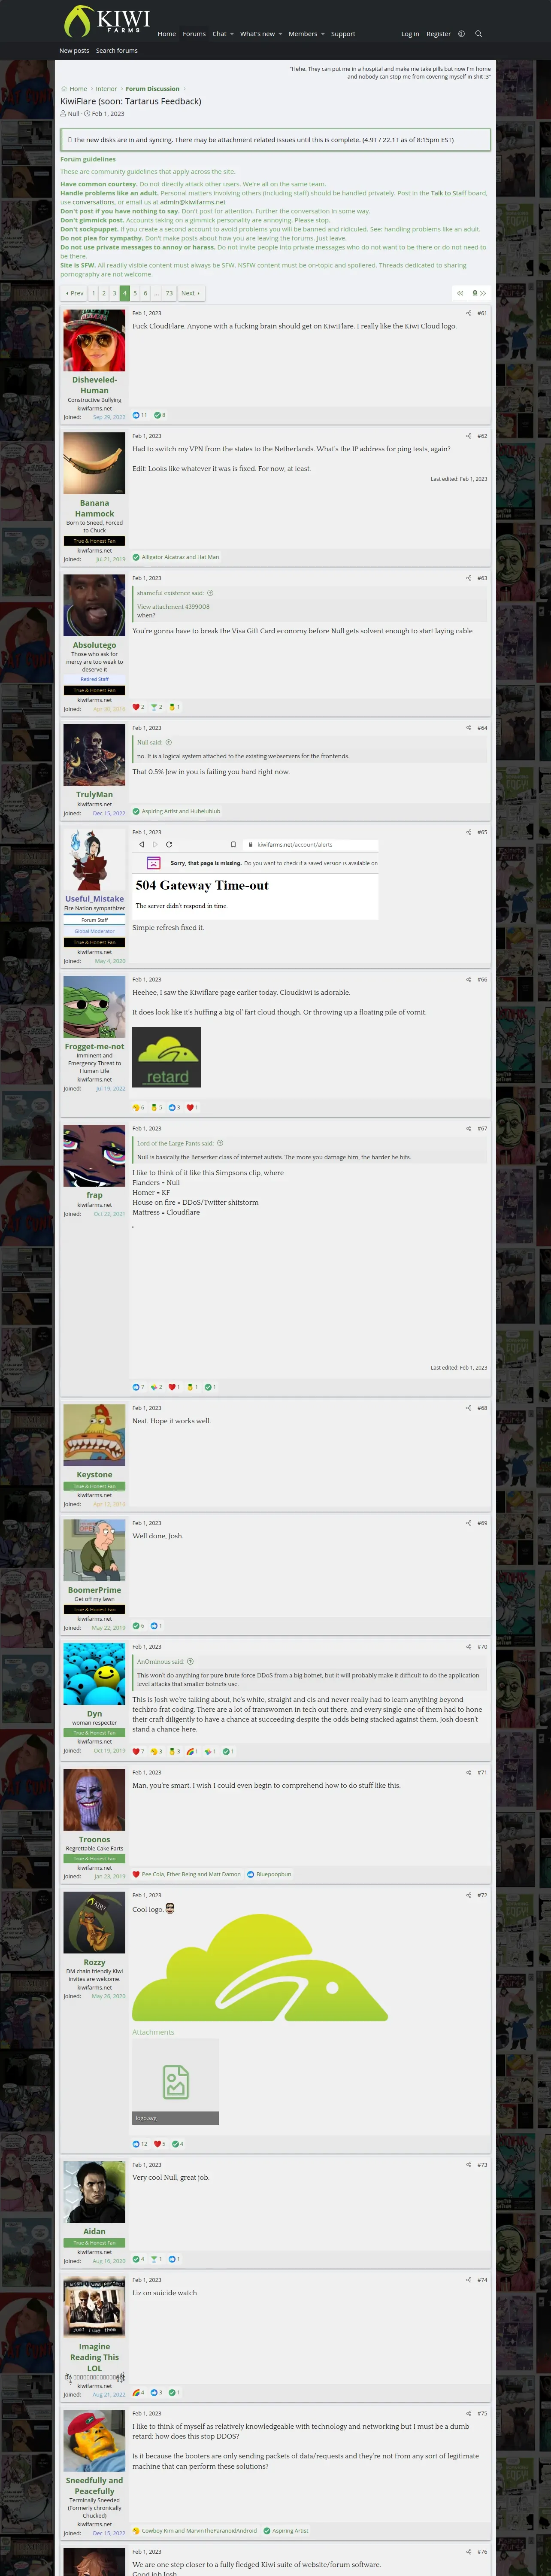Viewport: 551px width, 2576px height.
Task: Click the Like reaction count on post #61
Action: pyautogui.click(x=140, y=415)
